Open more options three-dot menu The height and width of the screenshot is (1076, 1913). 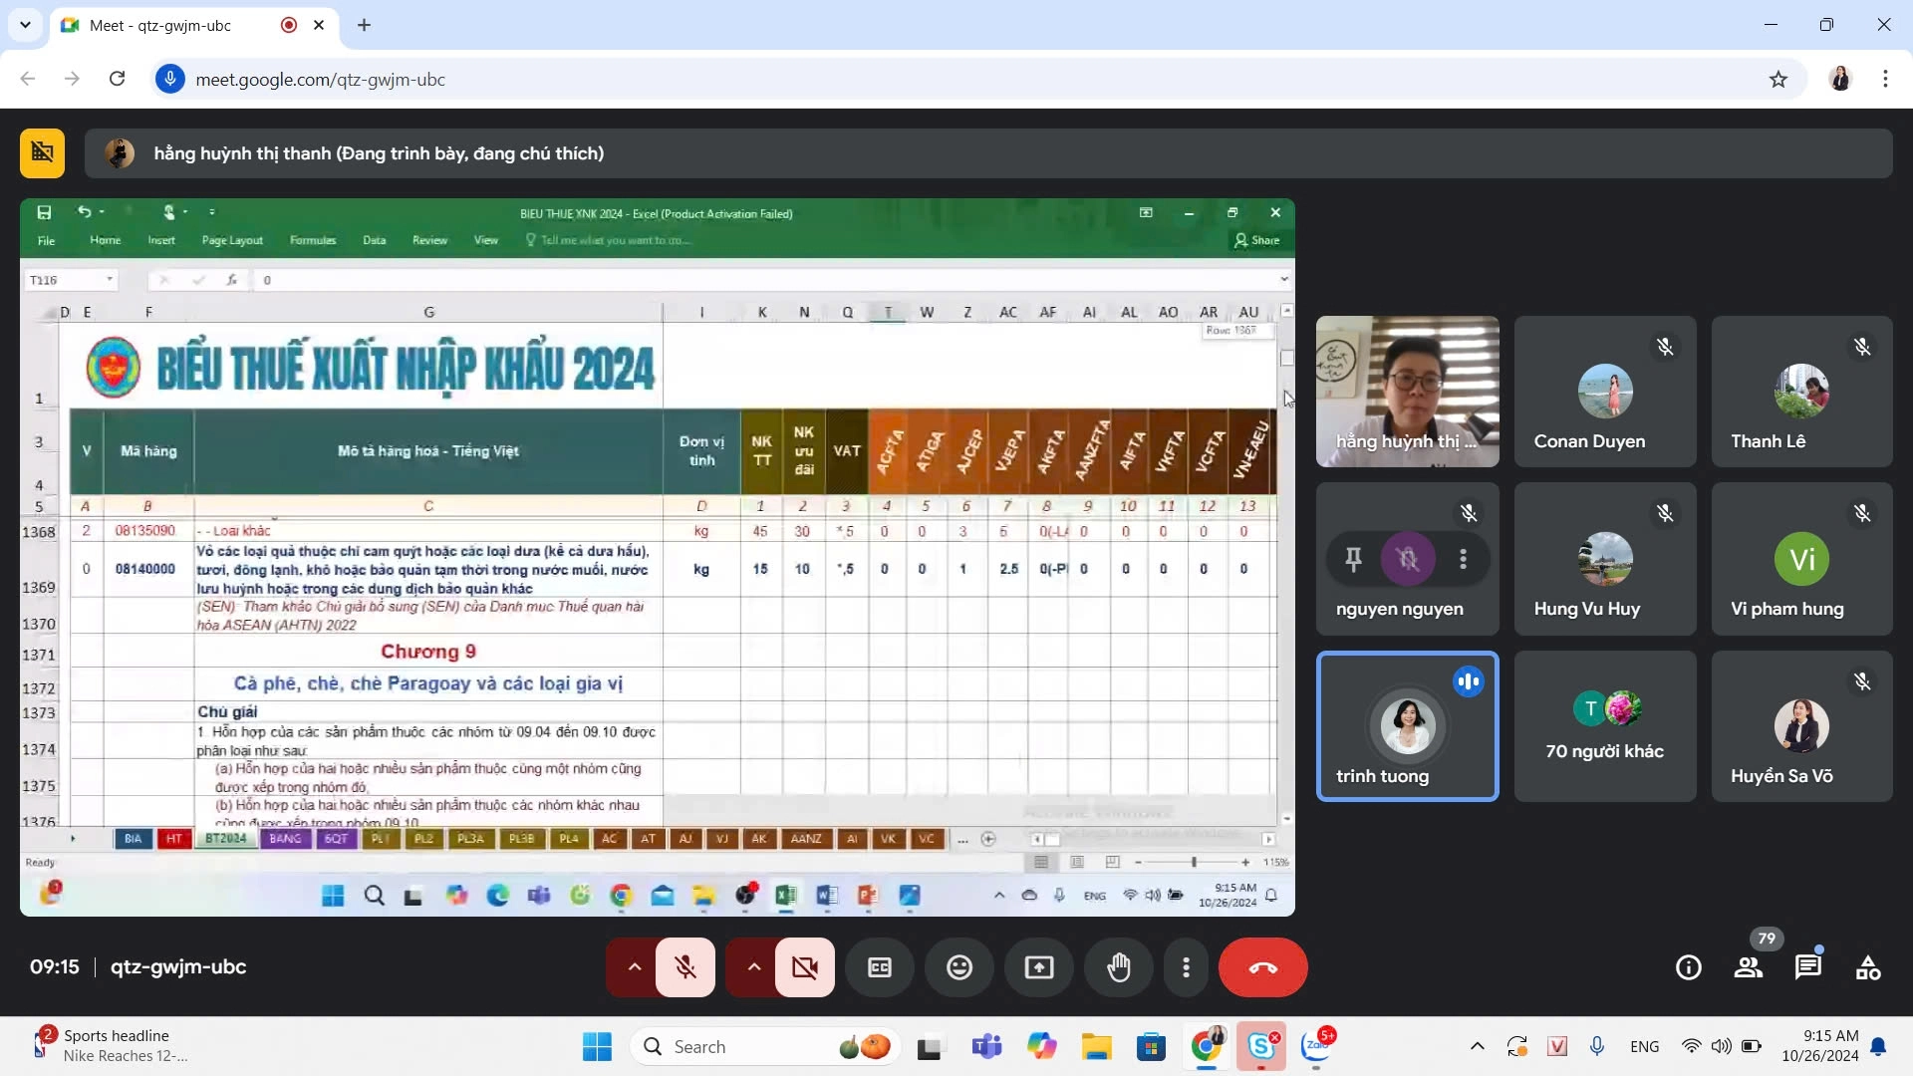(1186, 967)
